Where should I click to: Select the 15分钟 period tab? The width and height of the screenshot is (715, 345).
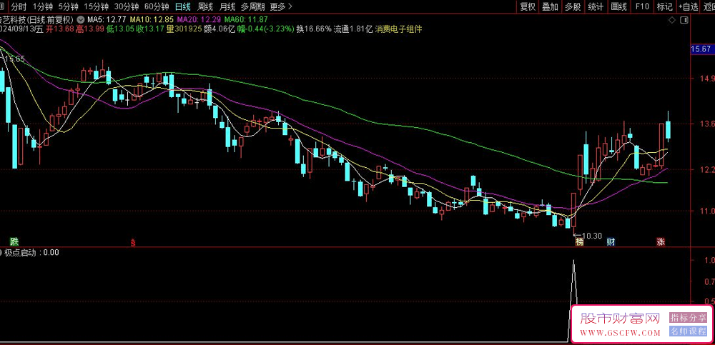[97, 6]
